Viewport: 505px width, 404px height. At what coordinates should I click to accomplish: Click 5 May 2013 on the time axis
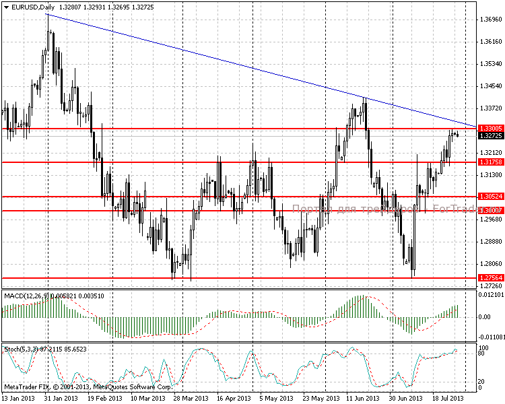click(x=276, y=398)
